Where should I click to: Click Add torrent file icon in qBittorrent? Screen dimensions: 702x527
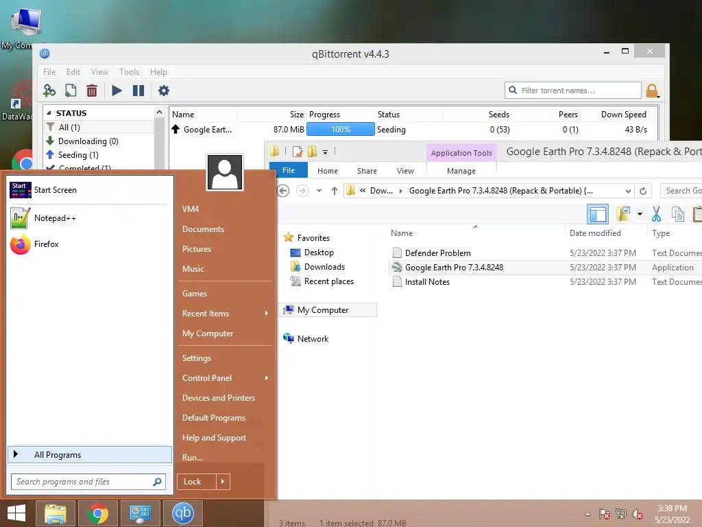point(71,91)
